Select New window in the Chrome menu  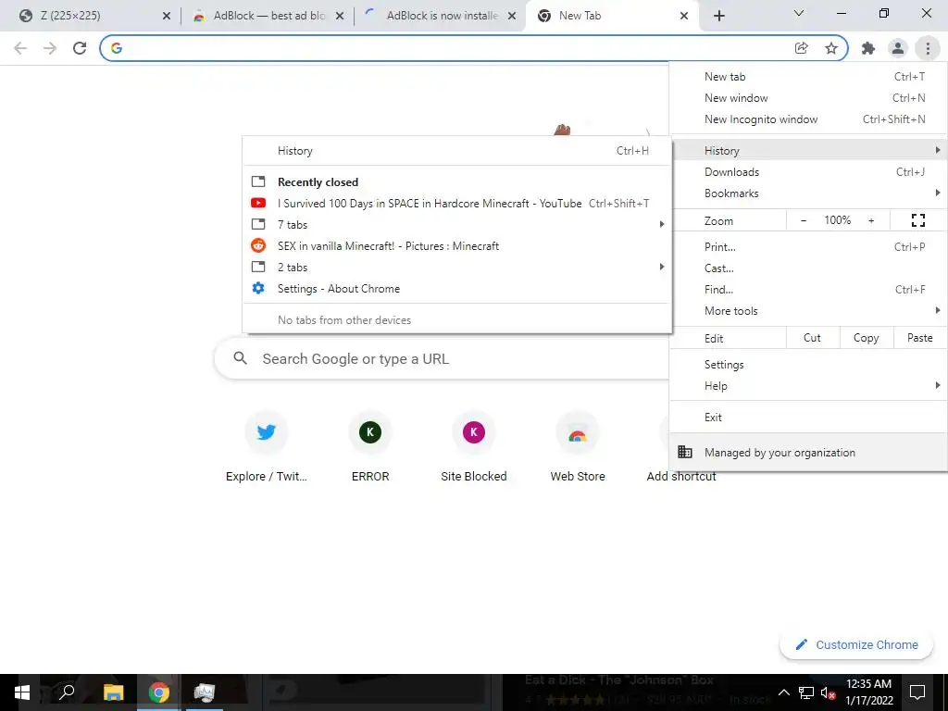coord(808,98)
